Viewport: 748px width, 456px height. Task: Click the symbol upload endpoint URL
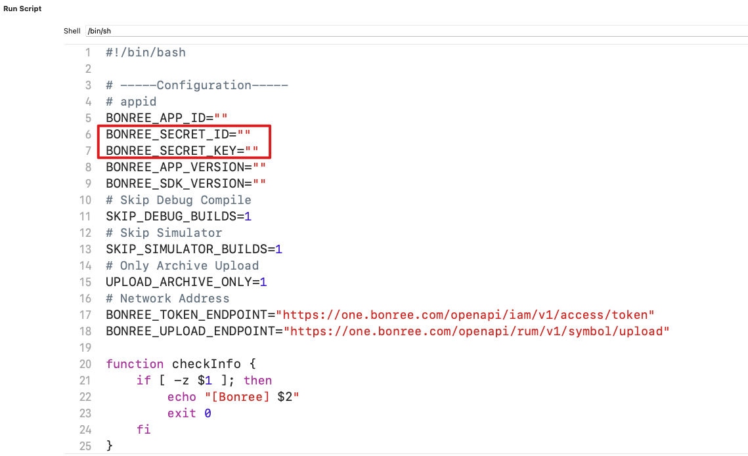(x=479, y=331)
